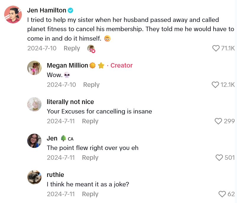View ruthie's profile picture
This screenshot has width=237, height=203.
point(34,177)
